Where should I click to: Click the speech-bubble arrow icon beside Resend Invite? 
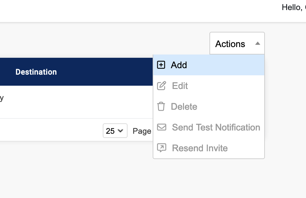[x=161, y=148]
